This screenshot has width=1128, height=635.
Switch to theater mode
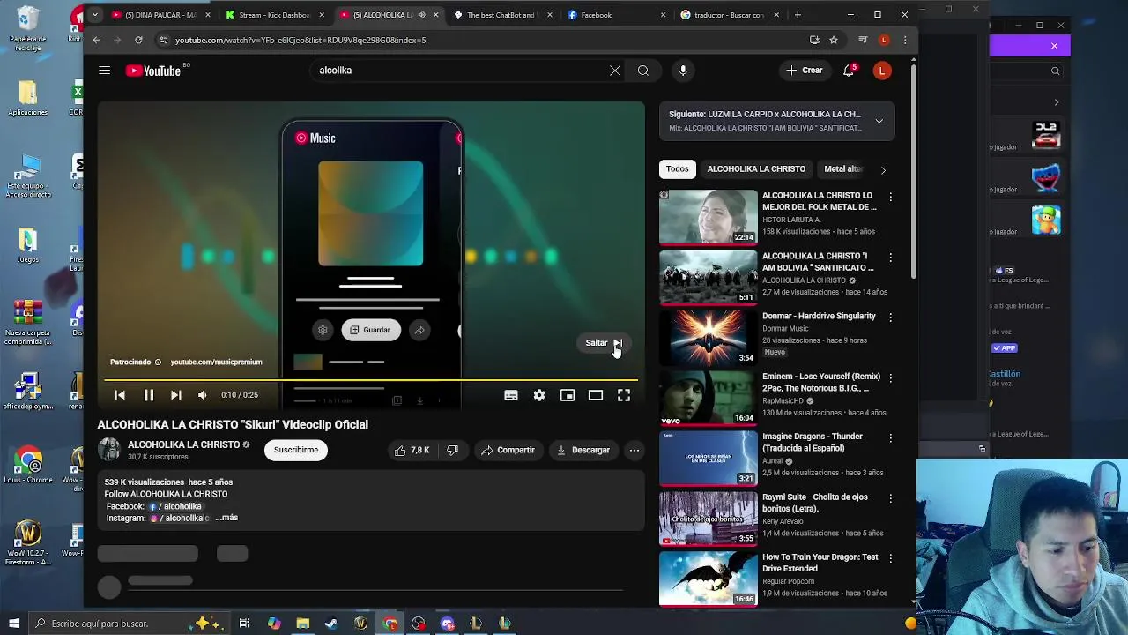pos(596,395)
